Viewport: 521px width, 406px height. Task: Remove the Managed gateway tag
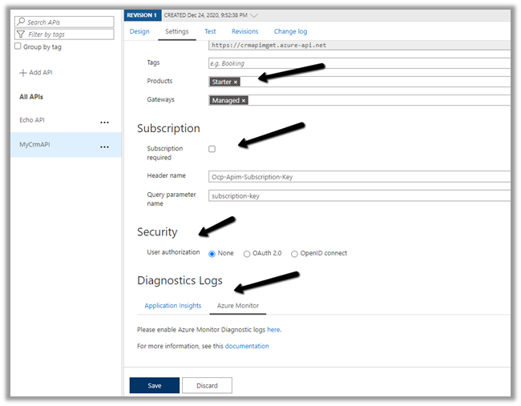pyautogui.click(x=244, y=101)
